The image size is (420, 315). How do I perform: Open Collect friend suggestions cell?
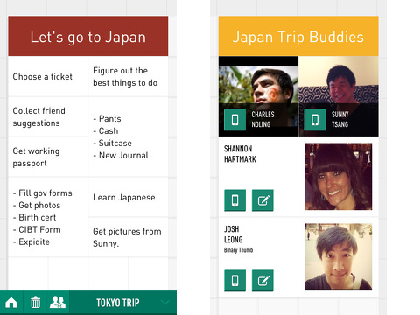pos(48,116)
